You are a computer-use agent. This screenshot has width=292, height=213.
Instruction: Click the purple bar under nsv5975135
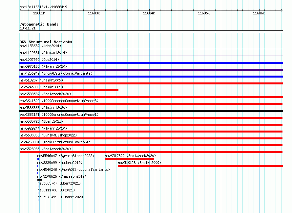tap(151, 70)
